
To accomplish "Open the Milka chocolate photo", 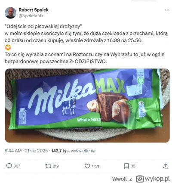I will coord(87,105).
